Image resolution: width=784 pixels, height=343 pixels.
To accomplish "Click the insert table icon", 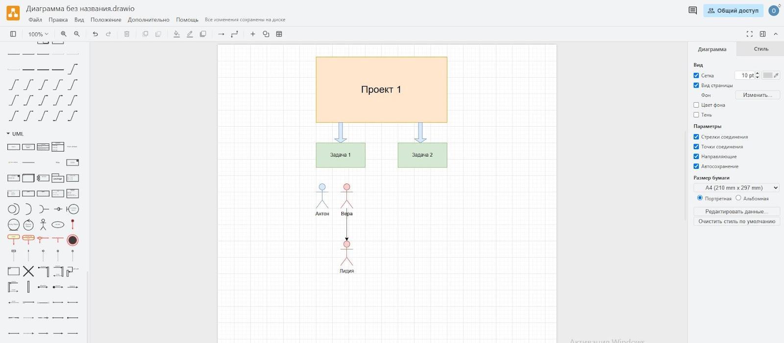I will pos(279,34).
